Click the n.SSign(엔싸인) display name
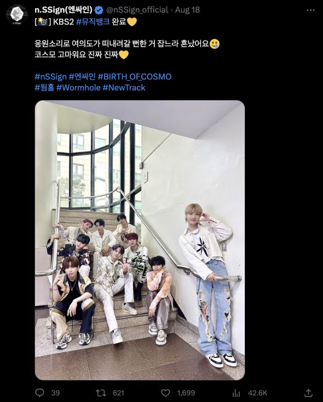323x402 pixels. [64, 10]
